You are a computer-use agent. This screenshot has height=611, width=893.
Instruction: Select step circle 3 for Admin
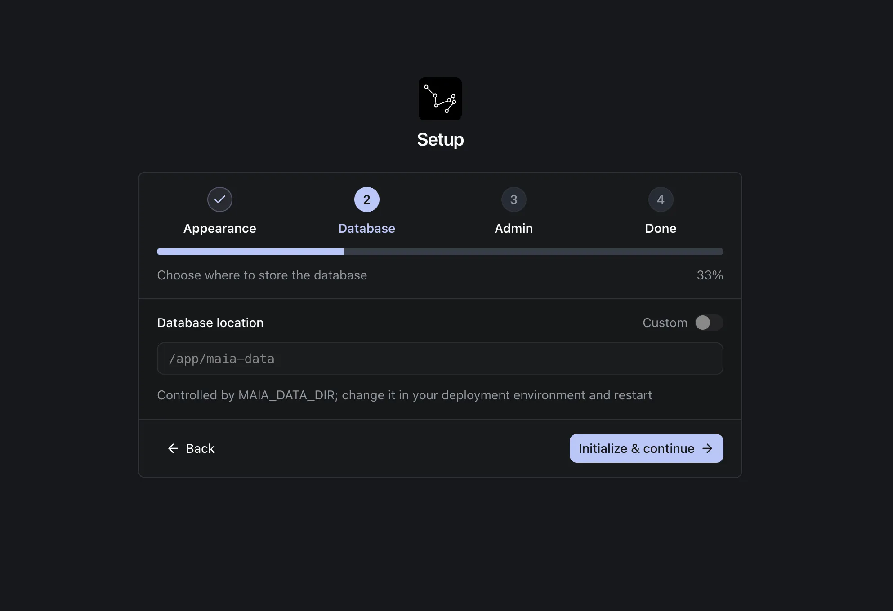point(513,199)
